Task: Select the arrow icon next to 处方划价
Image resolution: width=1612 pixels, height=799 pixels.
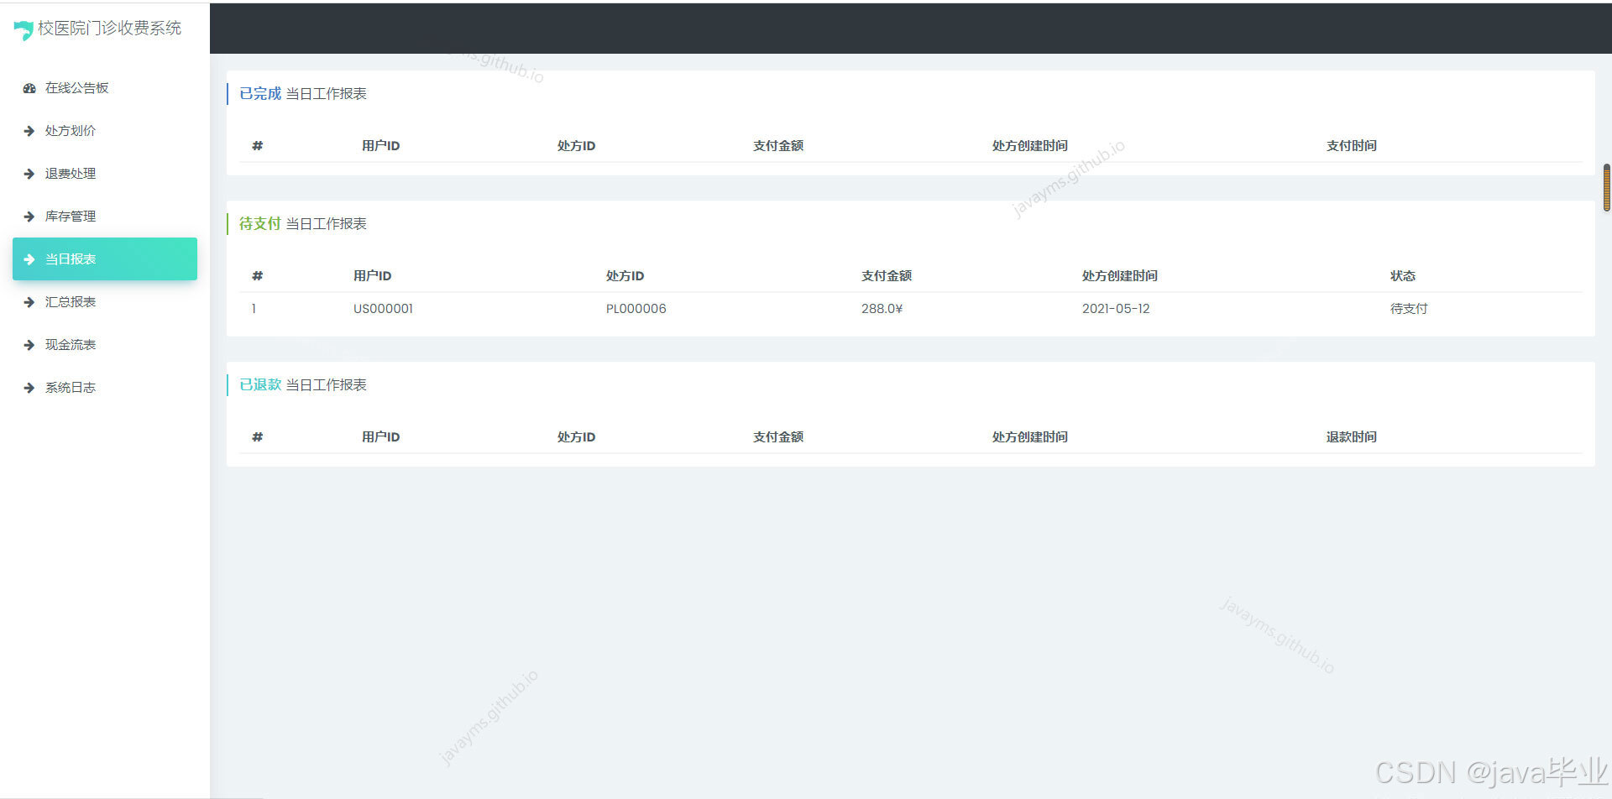Action: pos(28,130)
